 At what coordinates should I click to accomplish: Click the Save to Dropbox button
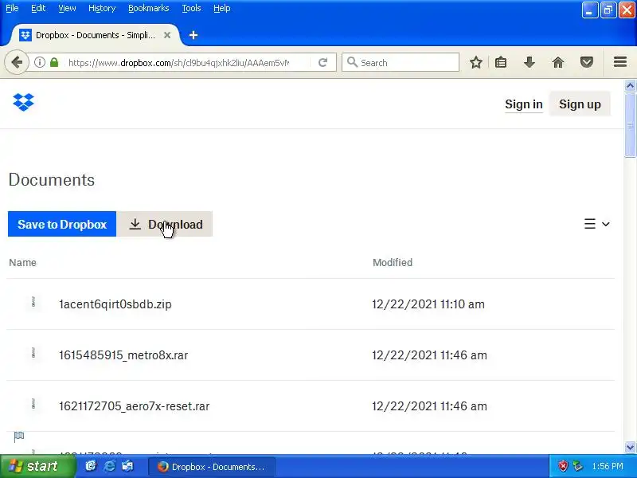(x=62, y=224)
